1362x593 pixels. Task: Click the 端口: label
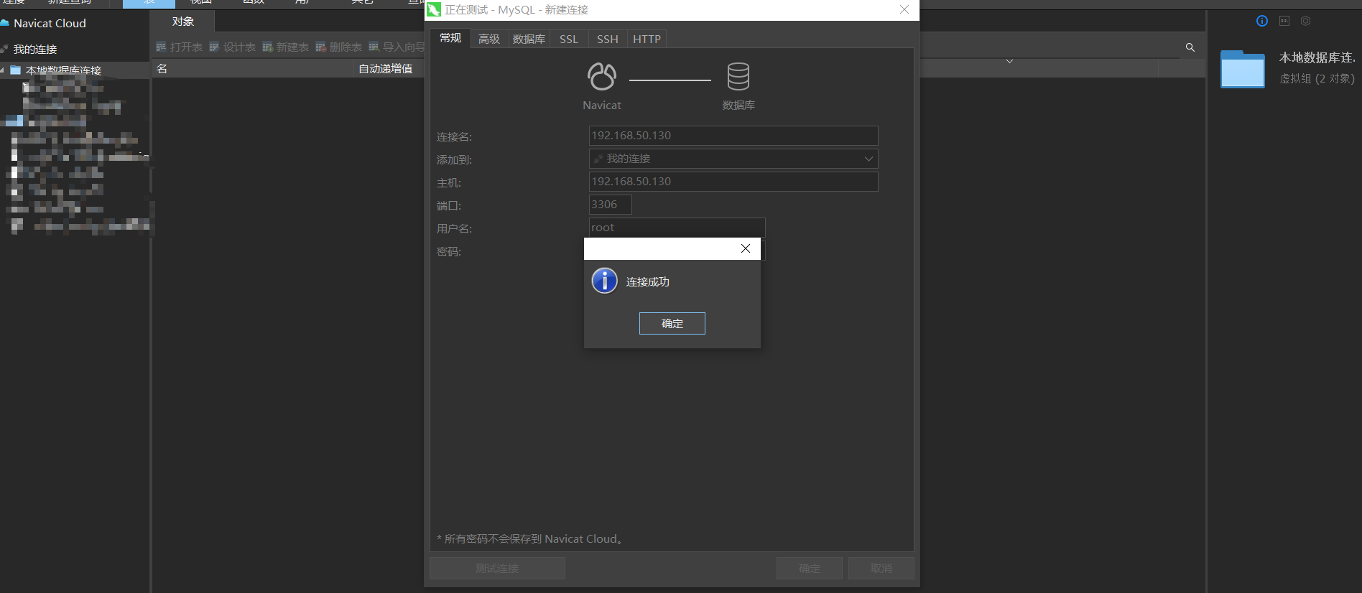tap(449, 206)
